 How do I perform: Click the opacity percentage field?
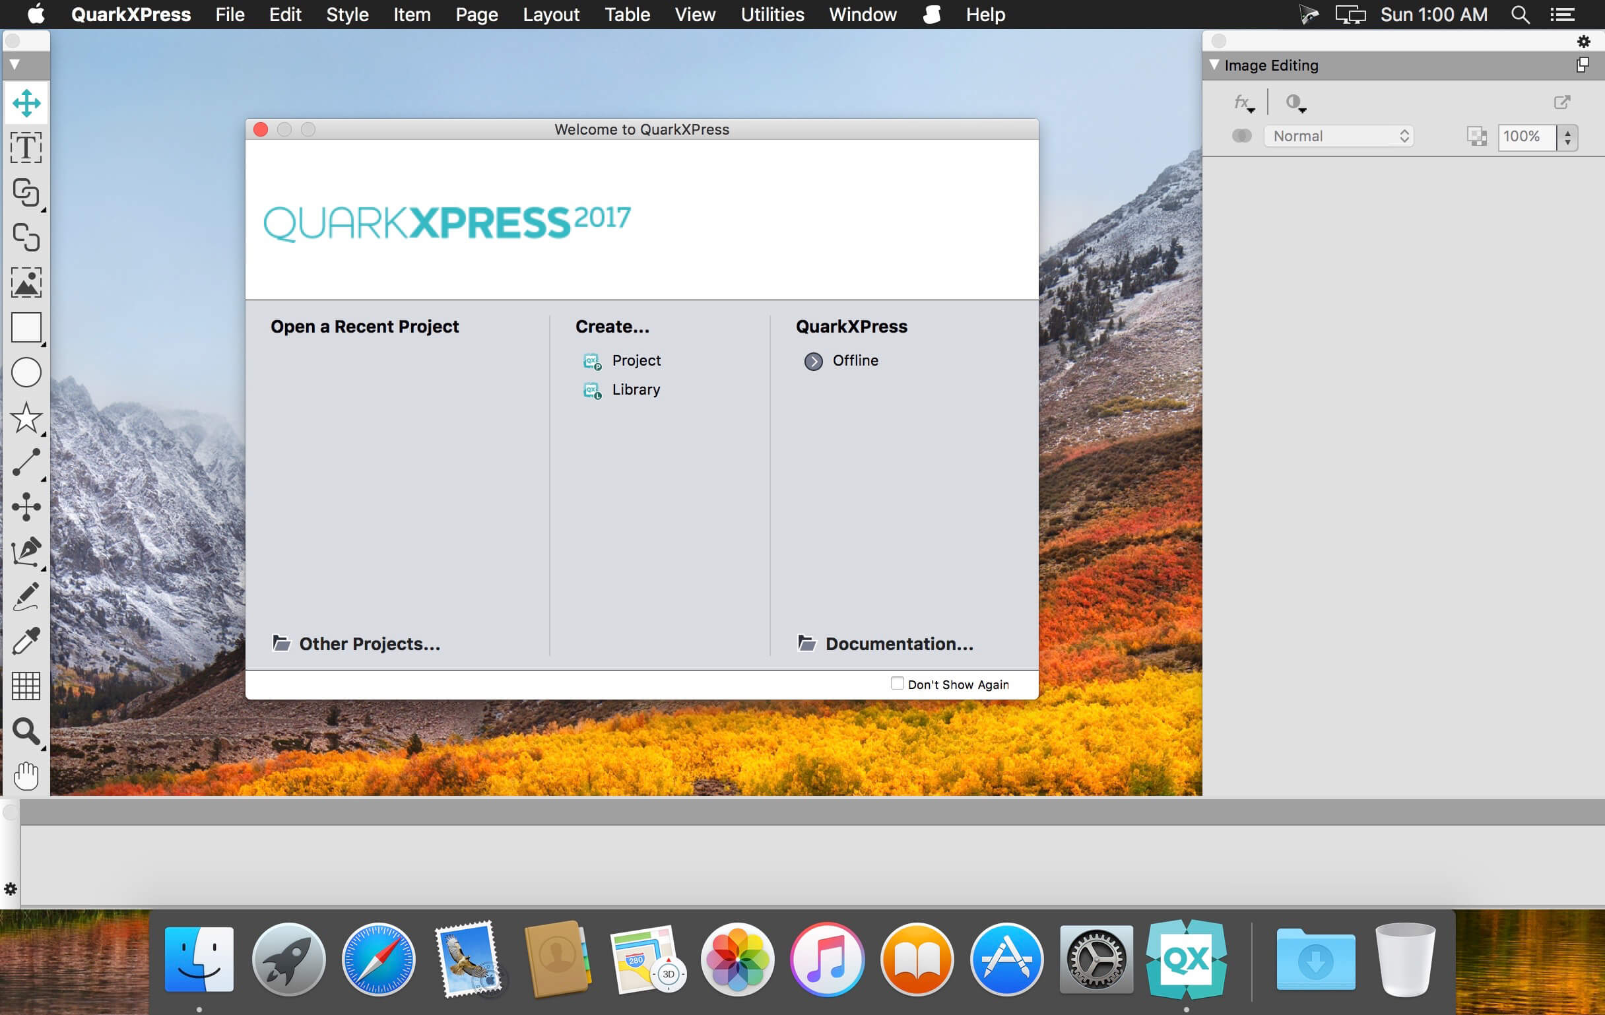(x=1527, y=137)
